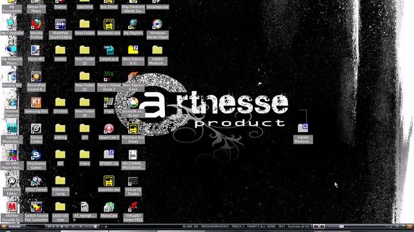Open the Shockwave Games shortcut
414x232 pixels.
coord(36,155)
